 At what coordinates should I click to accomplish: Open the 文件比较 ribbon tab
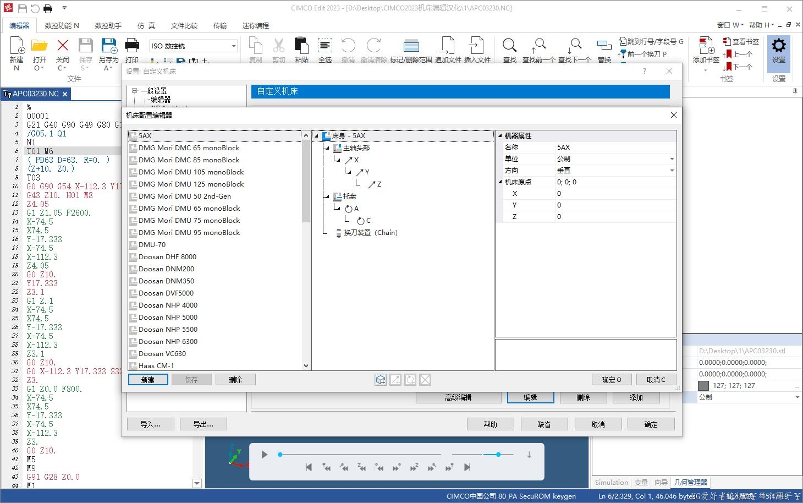point(184,25)
